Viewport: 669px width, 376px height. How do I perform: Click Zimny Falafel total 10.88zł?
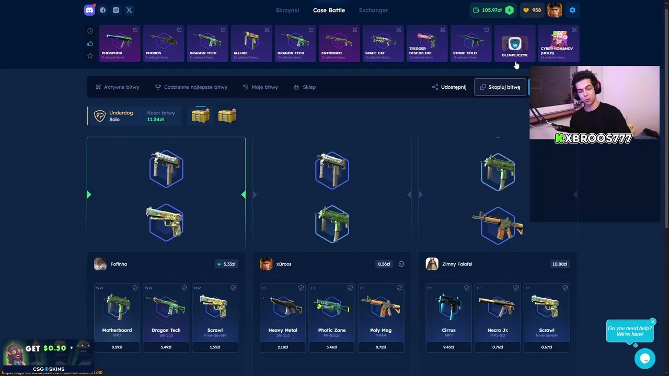click(x=560, y=264)
